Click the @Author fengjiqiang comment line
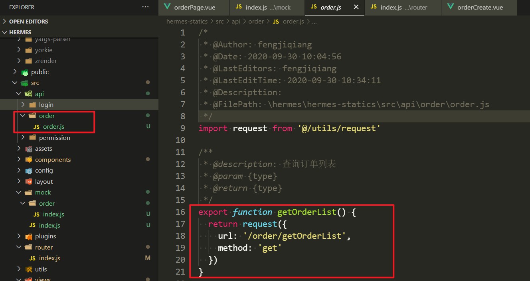The height and width of the screenshot is (281, 530). coord(257,45)
